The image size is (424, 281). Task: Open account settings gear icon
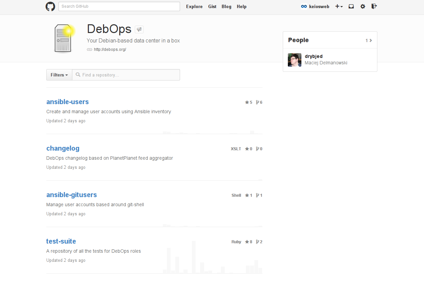(363, 6)
